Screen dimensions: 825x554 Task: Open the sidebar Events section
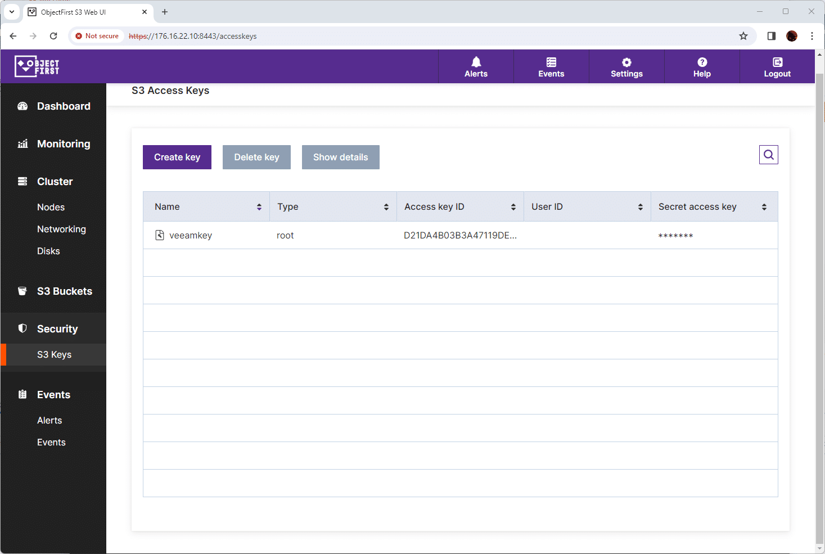53,394
